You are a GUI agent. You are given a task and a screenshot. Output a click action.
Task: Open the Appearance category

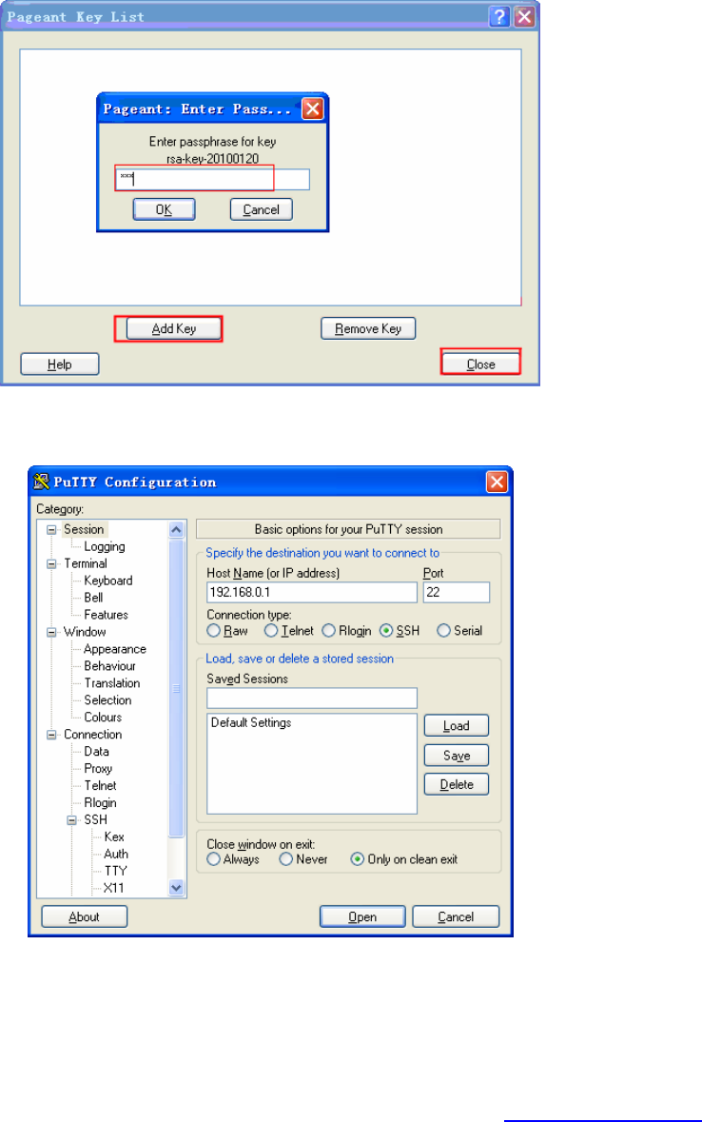(x=114, y=649)
